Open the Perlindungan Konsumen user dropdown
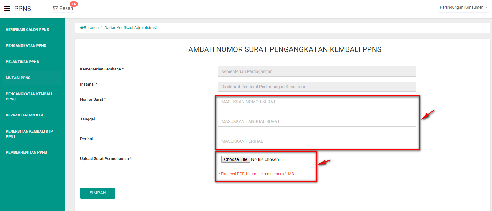 tap(463, 7)
